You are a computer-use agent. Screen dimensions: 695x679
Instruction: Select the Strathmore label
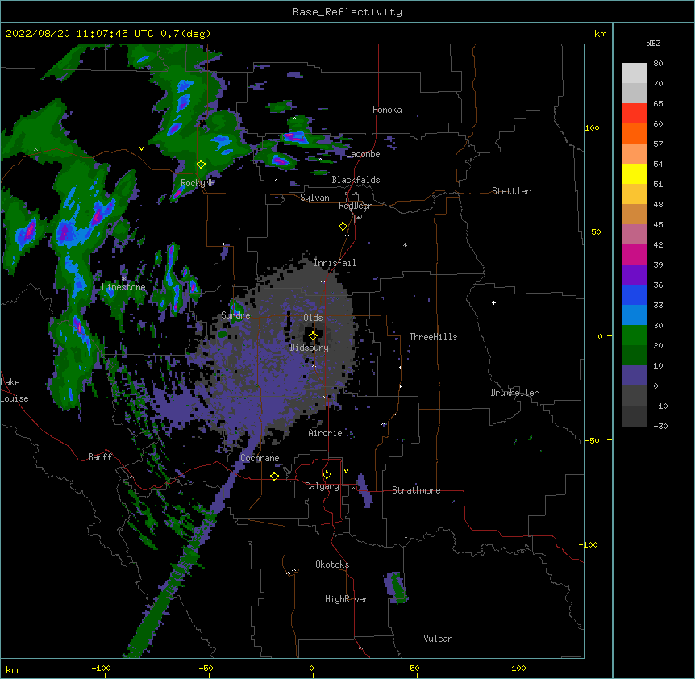pyautogui.click(x=416, y=490)
